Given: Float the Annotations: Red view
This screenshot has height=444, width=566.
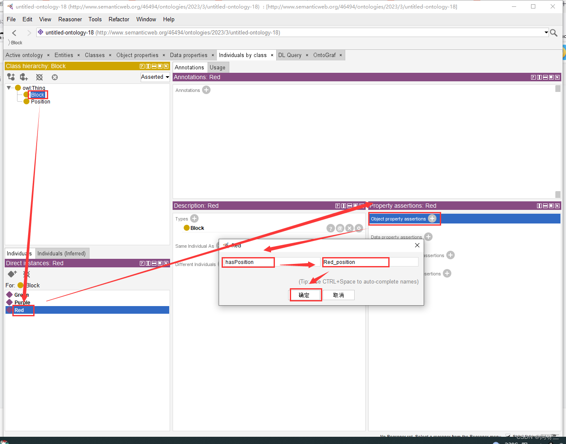Looking at the screenshot, I should 551,77.
